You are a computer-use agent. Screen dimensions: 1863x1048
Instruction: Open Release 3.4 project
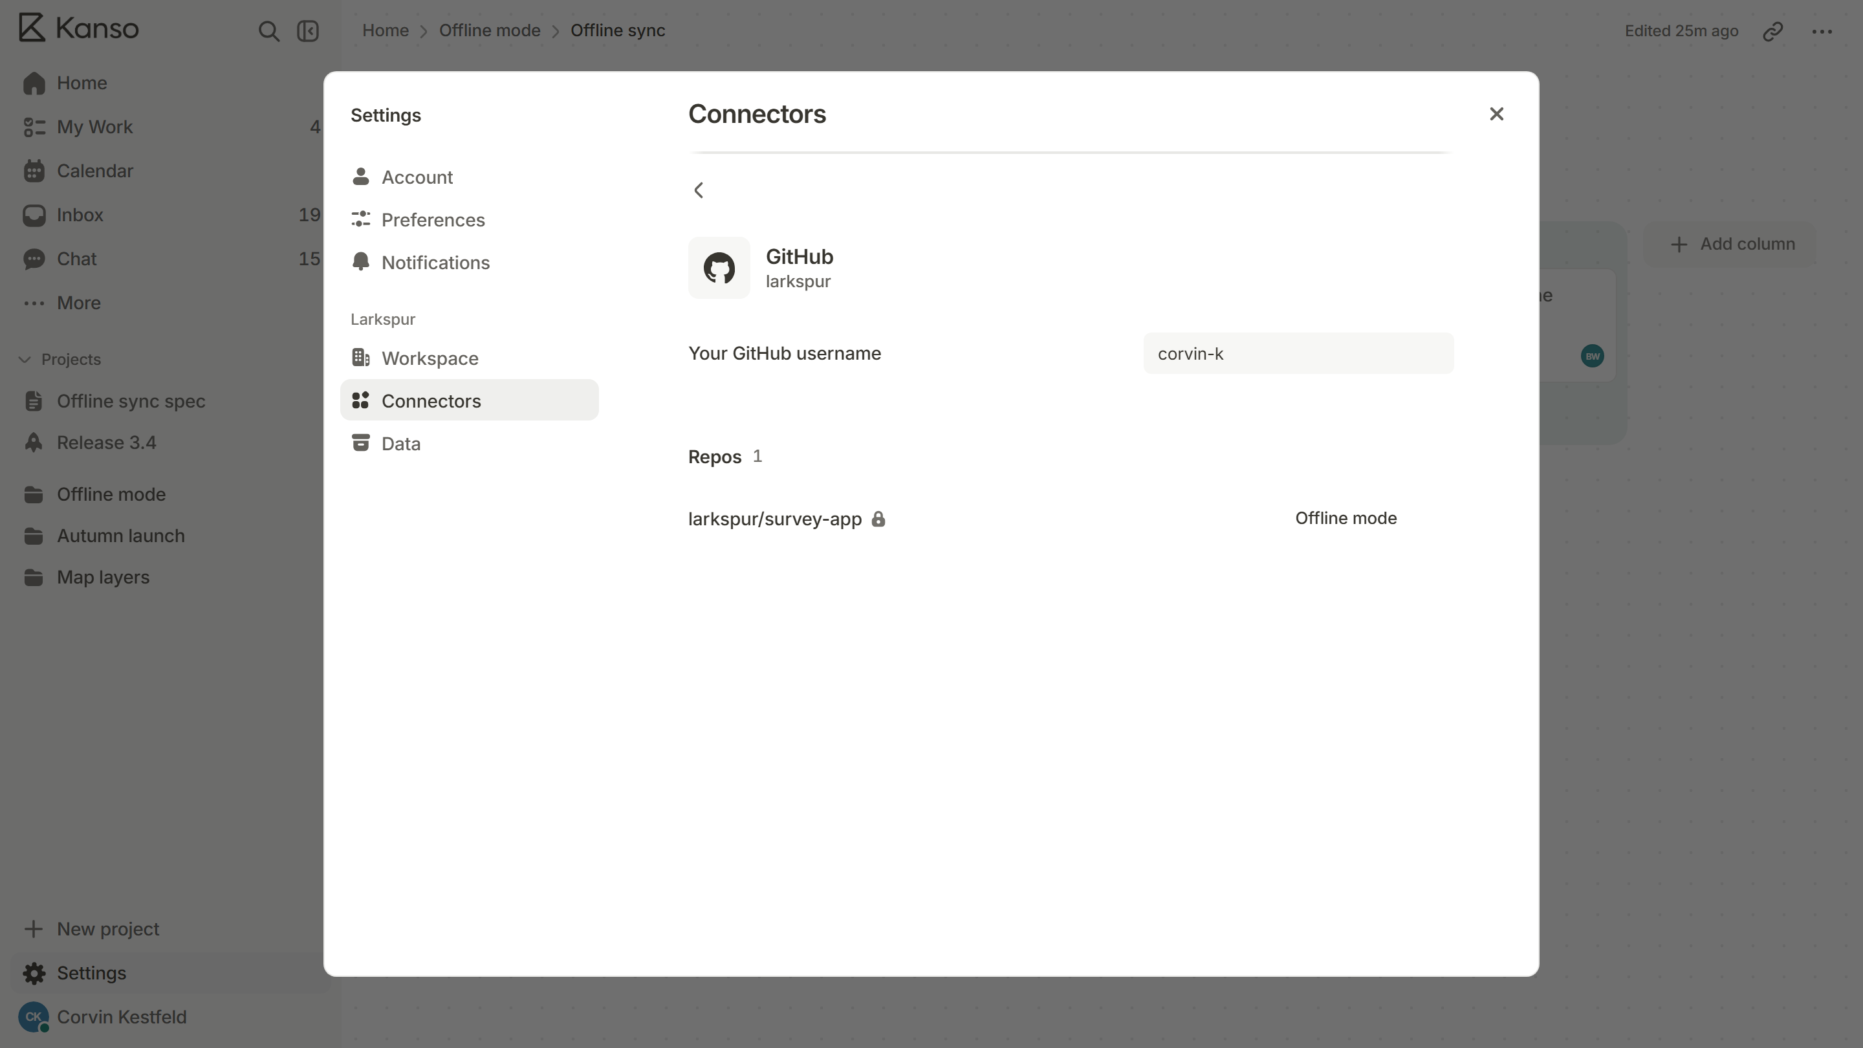170,442
